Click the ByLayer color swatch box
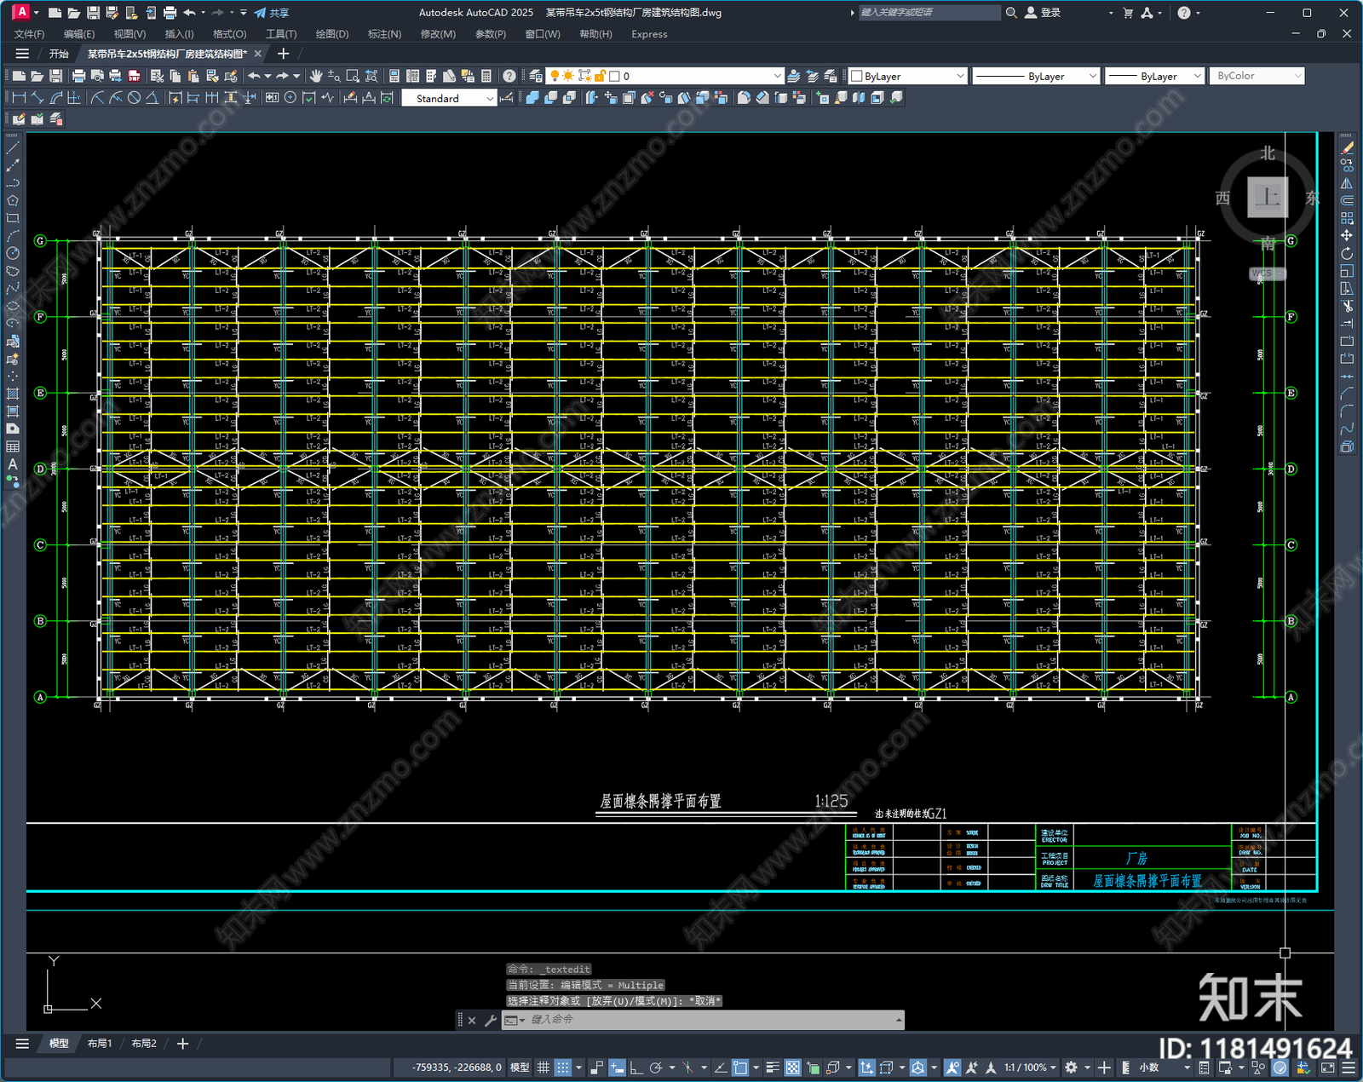The image size is (1363, 1082). [x=857, y=76]
